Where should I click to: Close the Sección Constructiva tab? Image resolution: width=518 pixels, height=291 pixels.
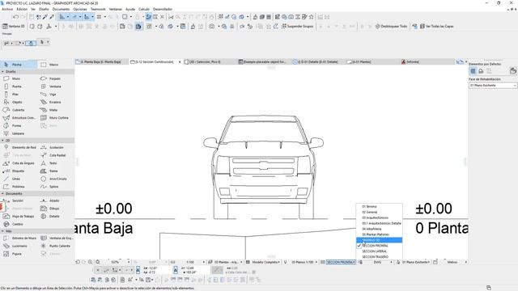point(180,62)
